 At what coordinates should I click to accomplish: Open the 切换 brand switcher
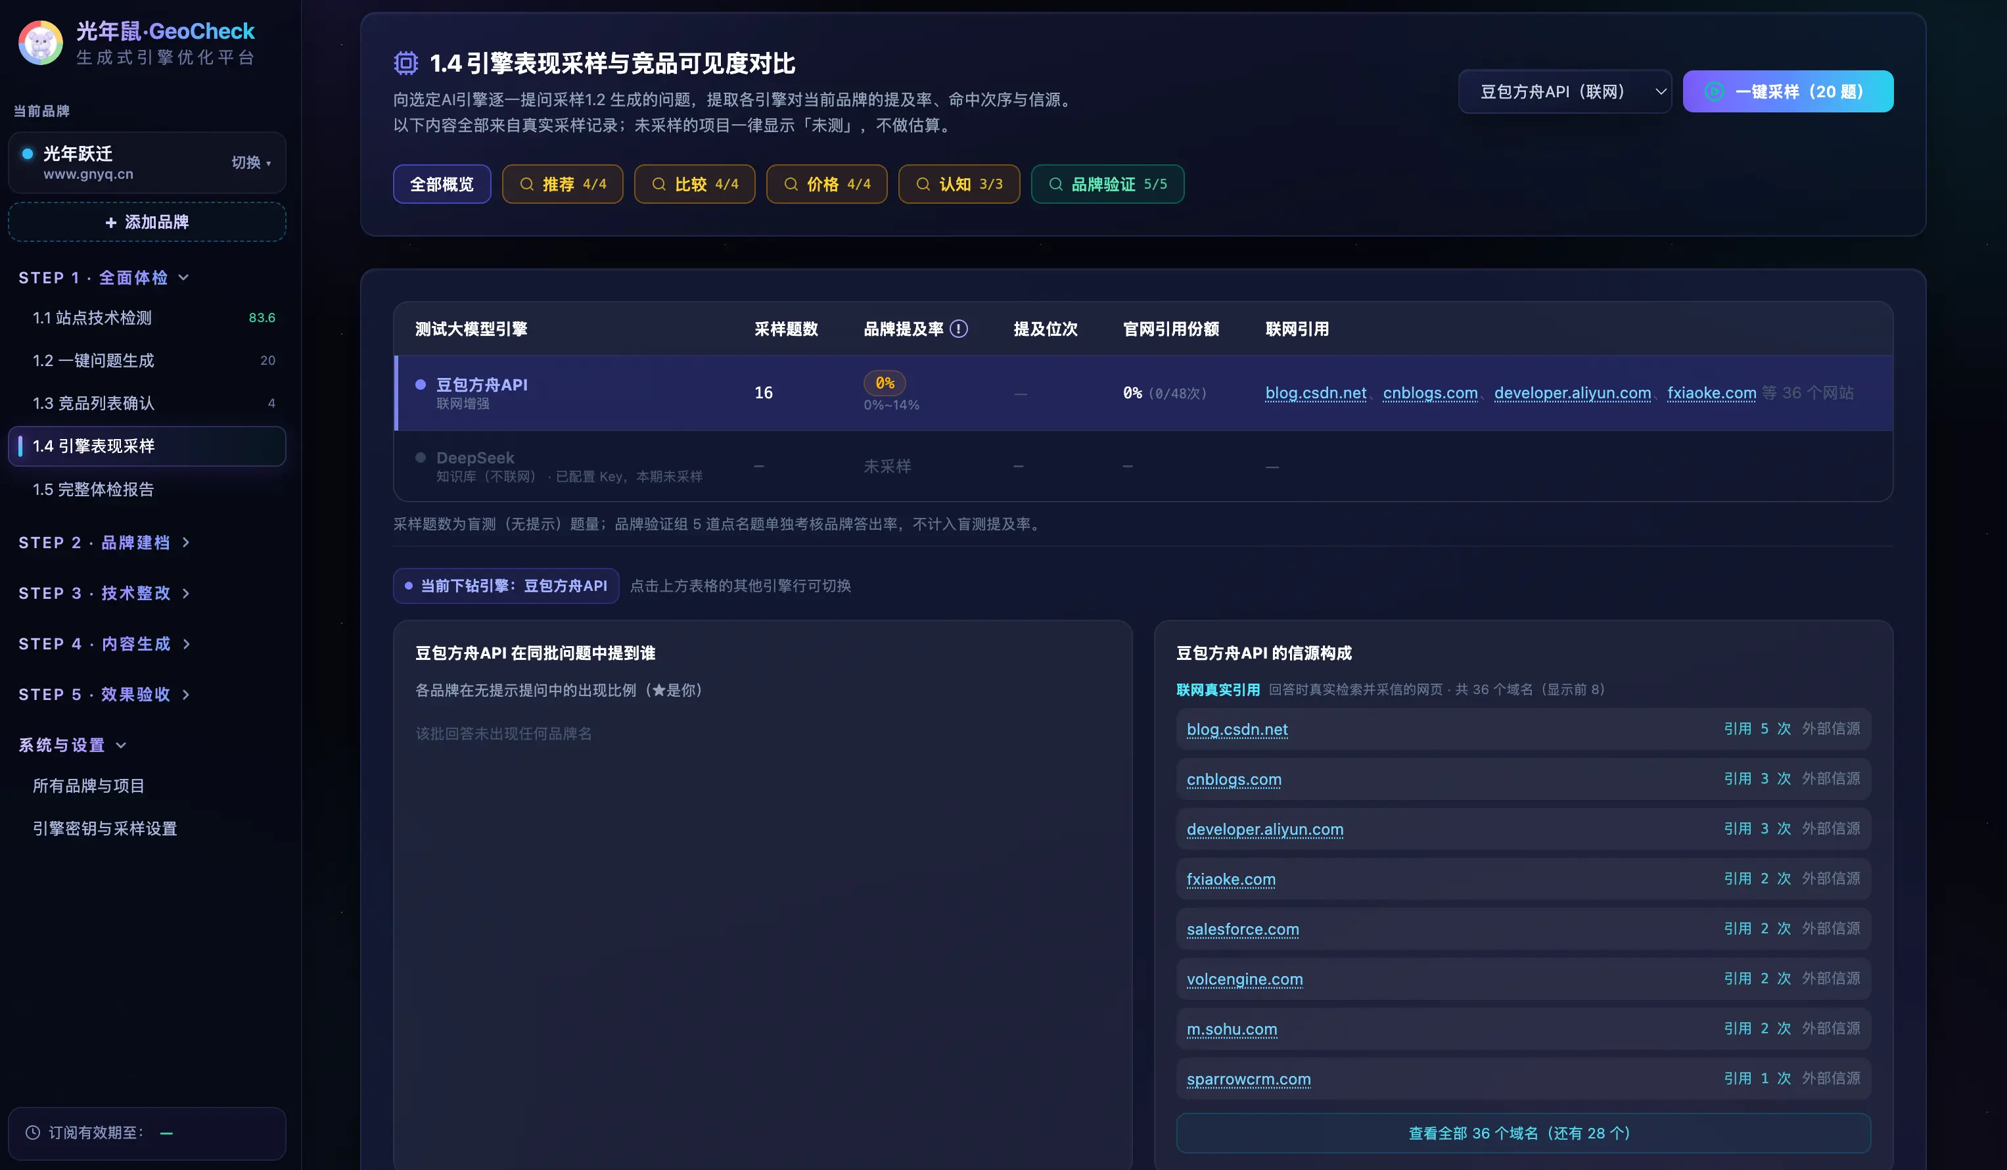(x=251, y=162)
